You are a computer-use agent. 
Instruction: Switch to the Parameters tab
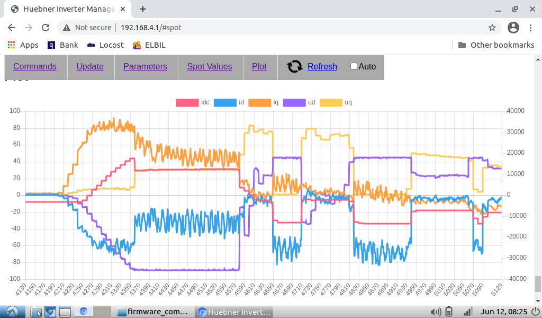[x=145, y=66]
